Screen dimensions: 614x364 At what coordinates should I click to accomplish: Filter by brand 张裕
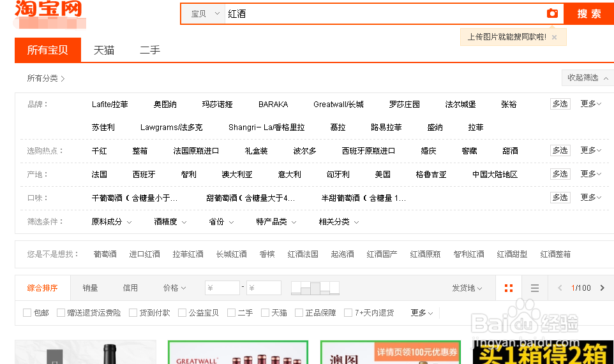pyautogui.click(x=509, y=105)
